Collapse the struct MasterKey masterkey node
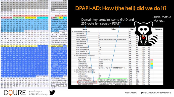 click(75, 56)
